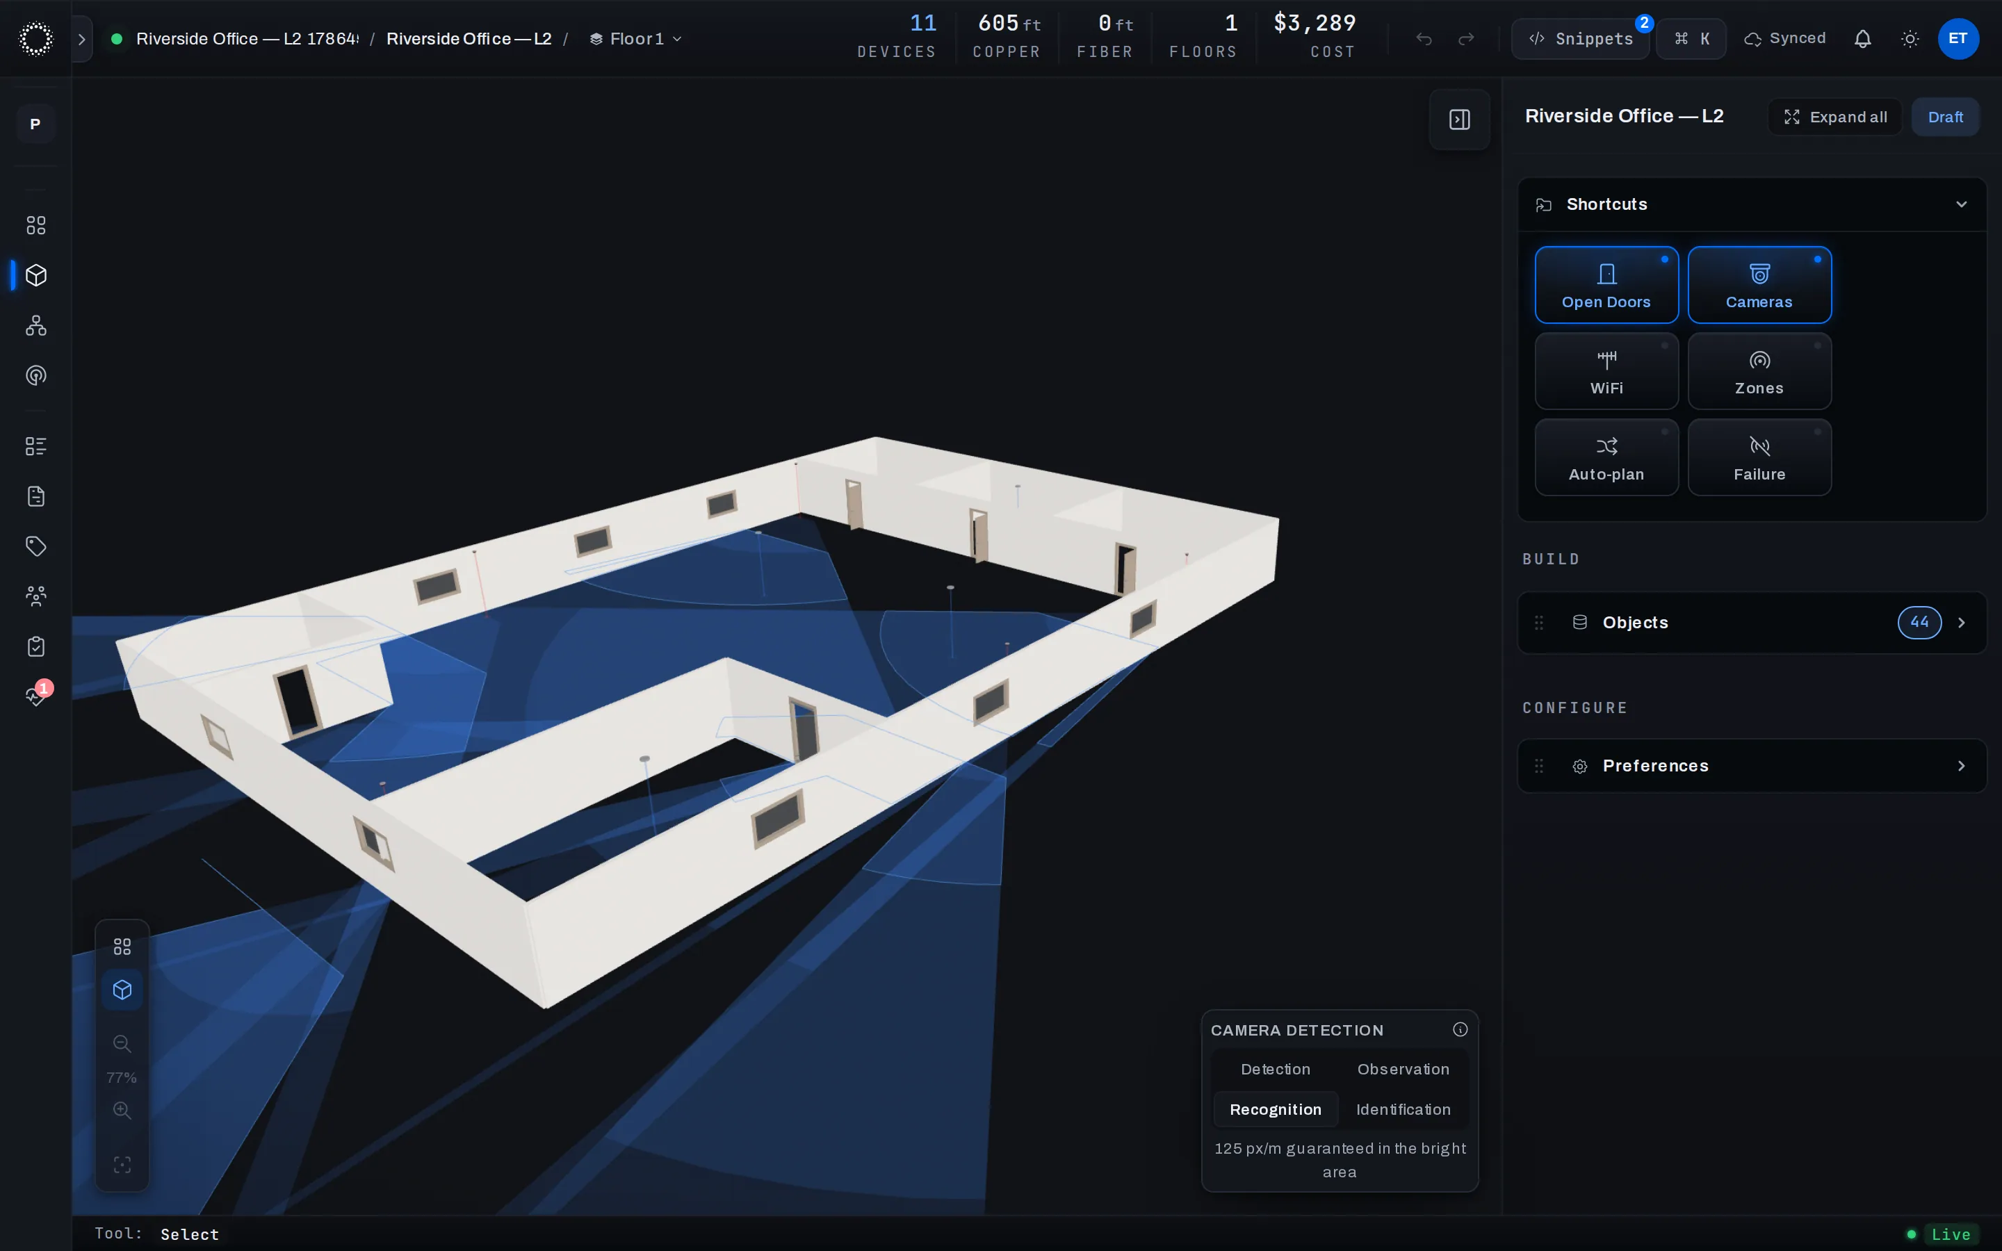Toggle the Failure shortcut

click(1759, 457)
